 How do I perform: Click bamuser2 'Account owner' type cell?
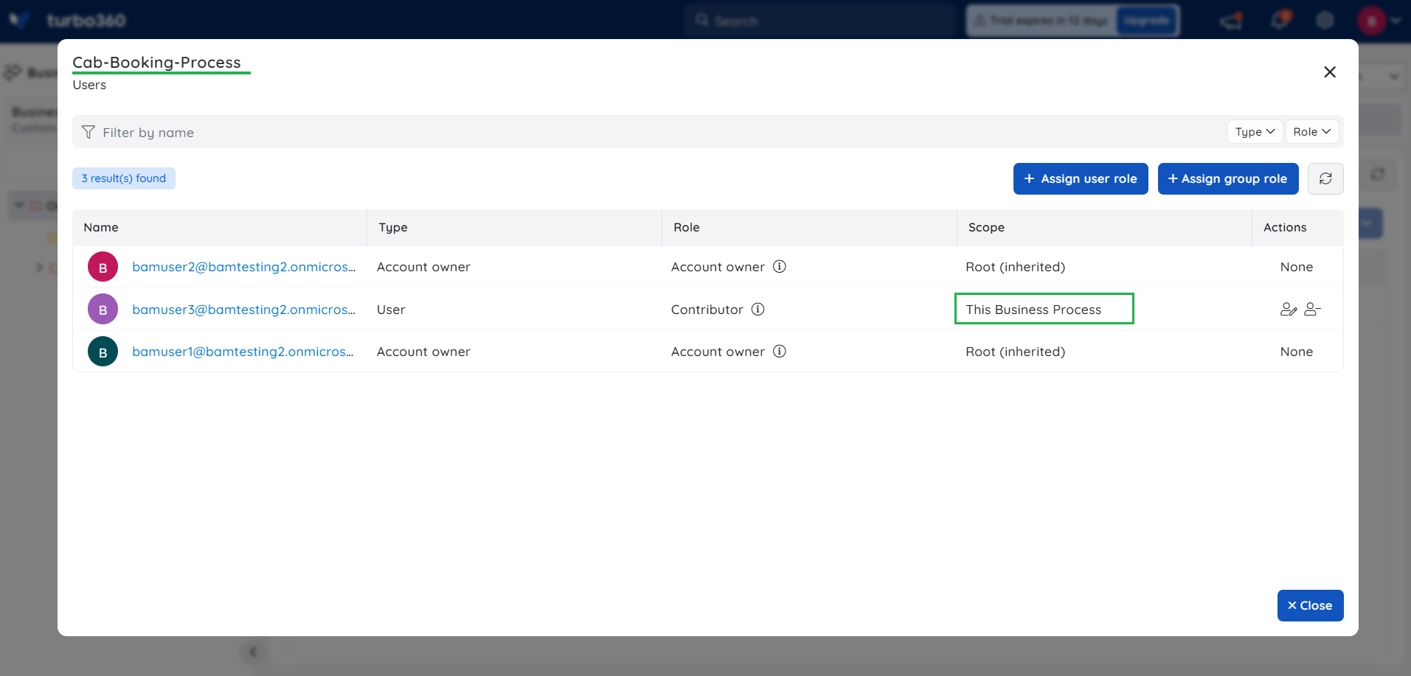tap(423, 267)
